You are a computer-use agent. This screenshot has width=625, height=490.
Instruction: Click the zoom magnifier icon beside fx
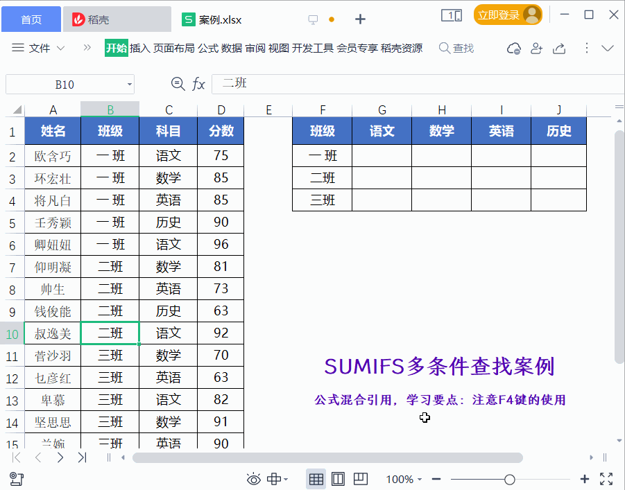click(x=178, y=84)
